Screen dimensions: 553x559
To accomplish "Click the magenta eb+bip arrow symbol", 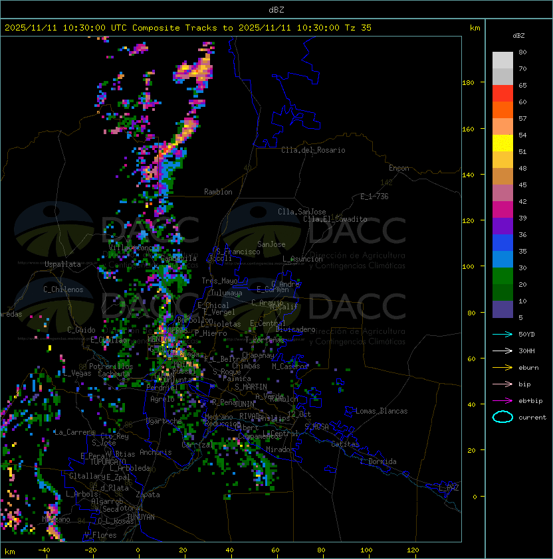I will click(502, 401).
